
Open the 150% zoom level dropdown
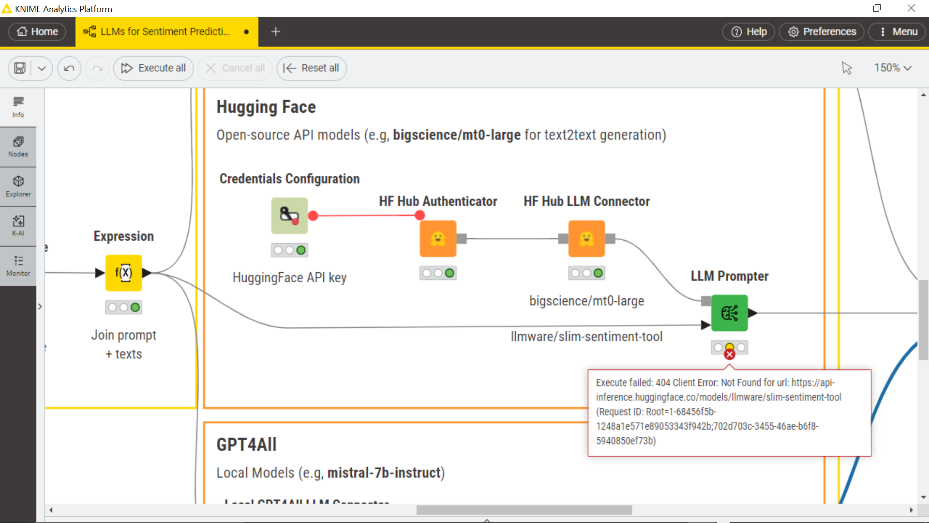[x=893, y=68]
